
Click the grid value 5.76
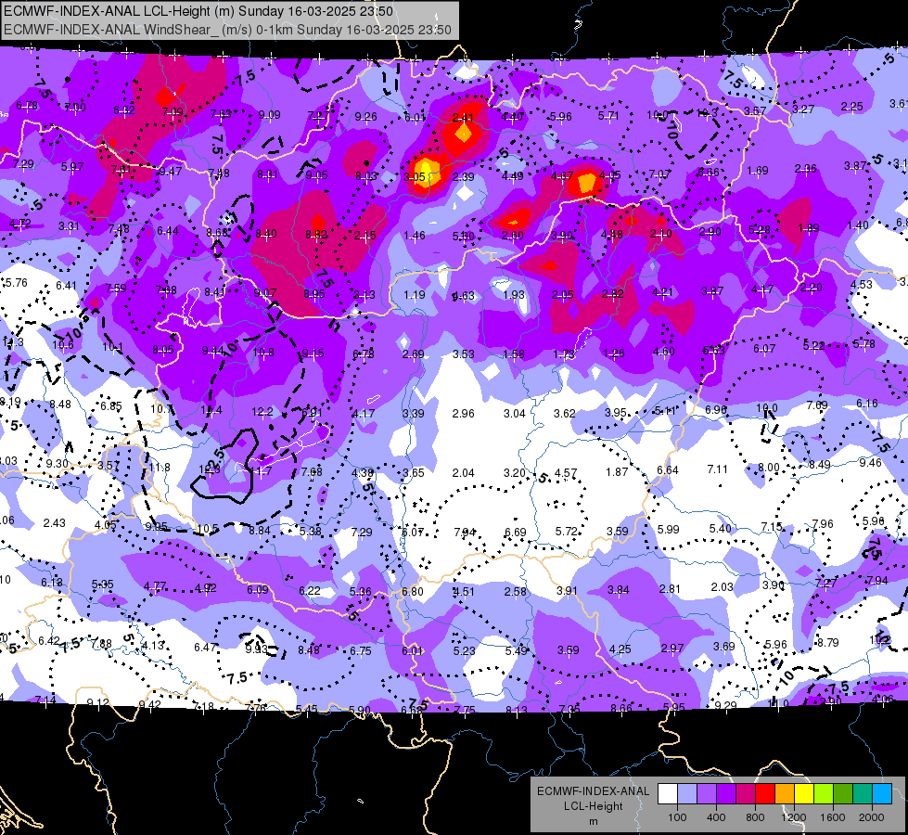pyautogui.click(x=16, y=283)
